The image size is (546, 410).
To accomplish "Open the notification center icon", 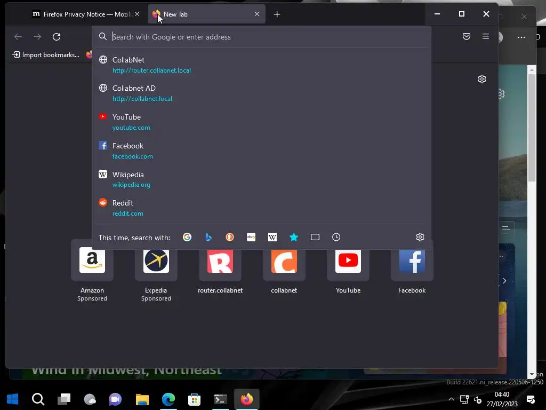I will (531, 399).
